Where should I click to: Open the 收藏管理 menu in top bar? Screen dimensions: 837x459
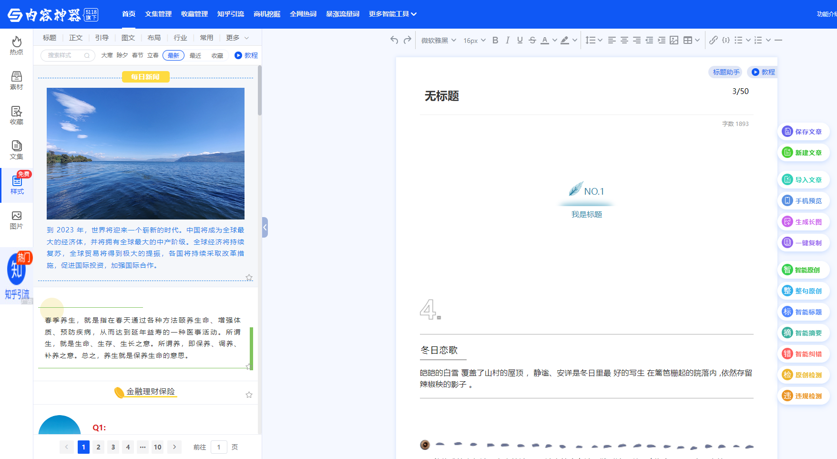pos(194,14)
